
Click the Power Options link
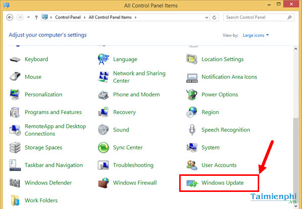(x=220, y=94)
